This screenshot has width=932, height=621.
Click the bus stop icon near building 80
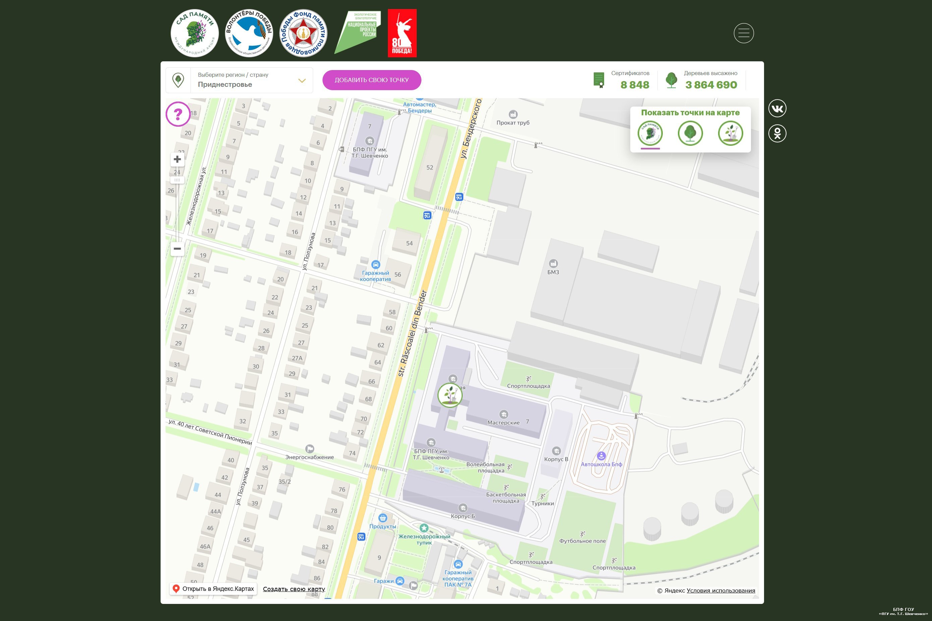coord(361,537)
